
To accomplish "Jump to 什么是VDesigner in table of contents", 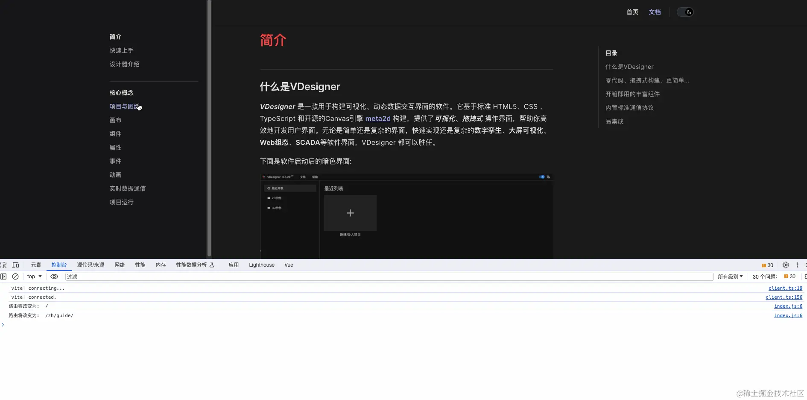I will tap(629, 67).
